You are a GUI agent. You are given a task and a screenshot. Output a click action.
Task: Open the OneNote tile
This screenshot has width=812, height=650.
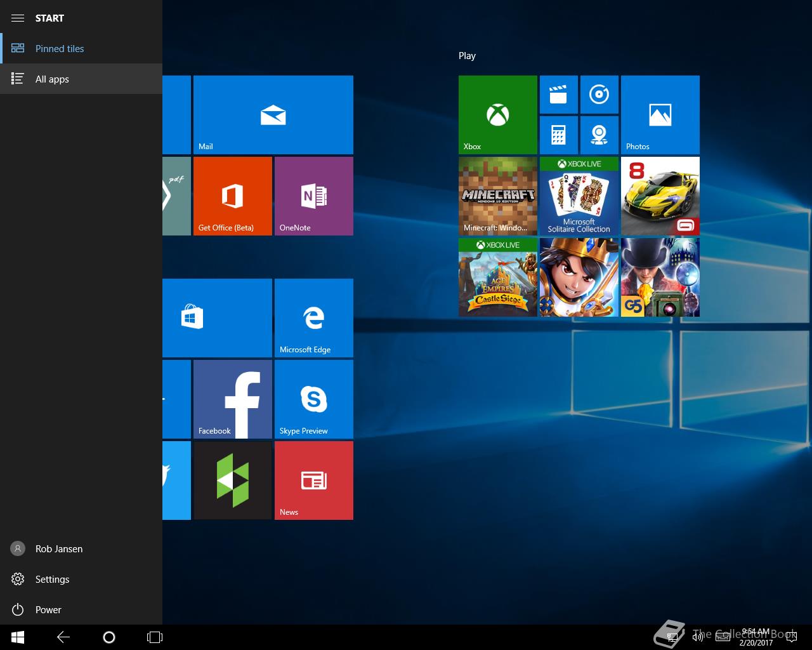pos(313,196)
